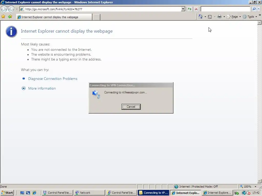Click the page icon in the address bar
Viewport: 262px width, 196px height.
pos(22,9)
